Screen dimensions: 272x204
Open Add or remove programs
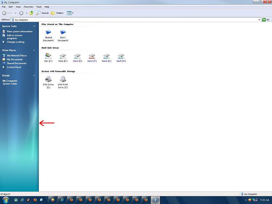coord(15,37)
